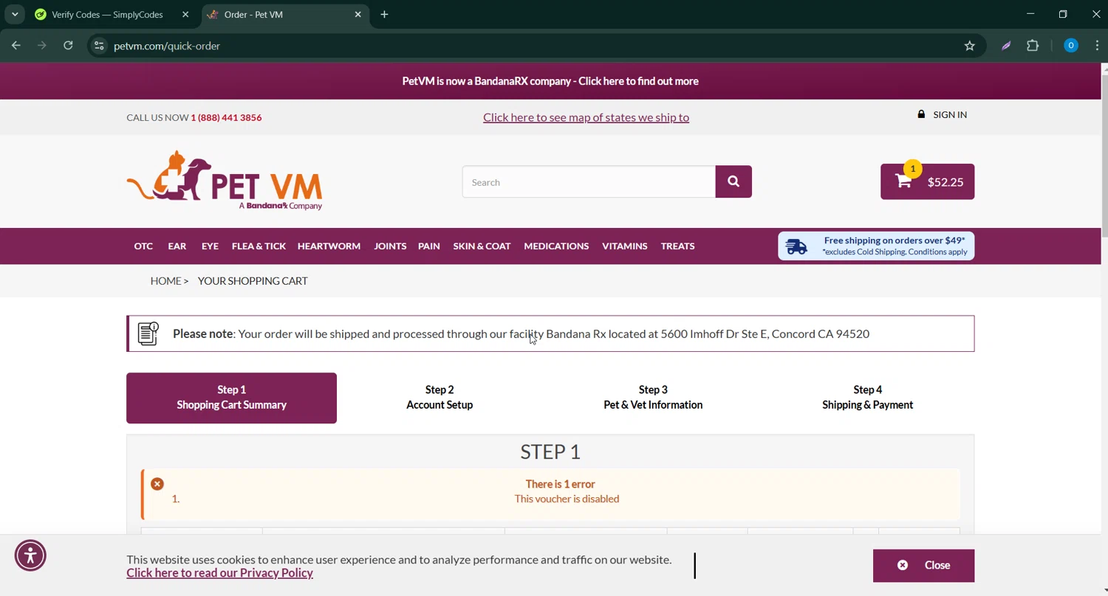Open the map of states shipping link

pyautogui.click(x=586, y=117)
